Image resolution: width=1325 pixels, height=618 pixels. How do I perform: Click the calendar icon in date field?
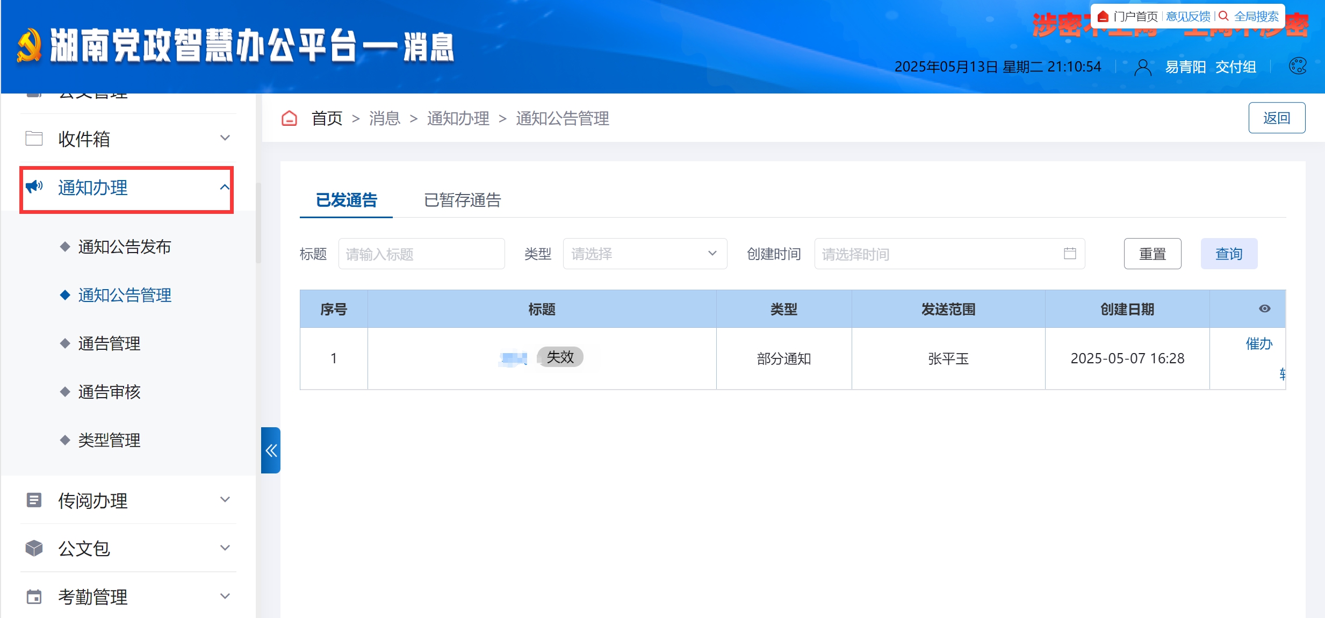click(1069, 254)
